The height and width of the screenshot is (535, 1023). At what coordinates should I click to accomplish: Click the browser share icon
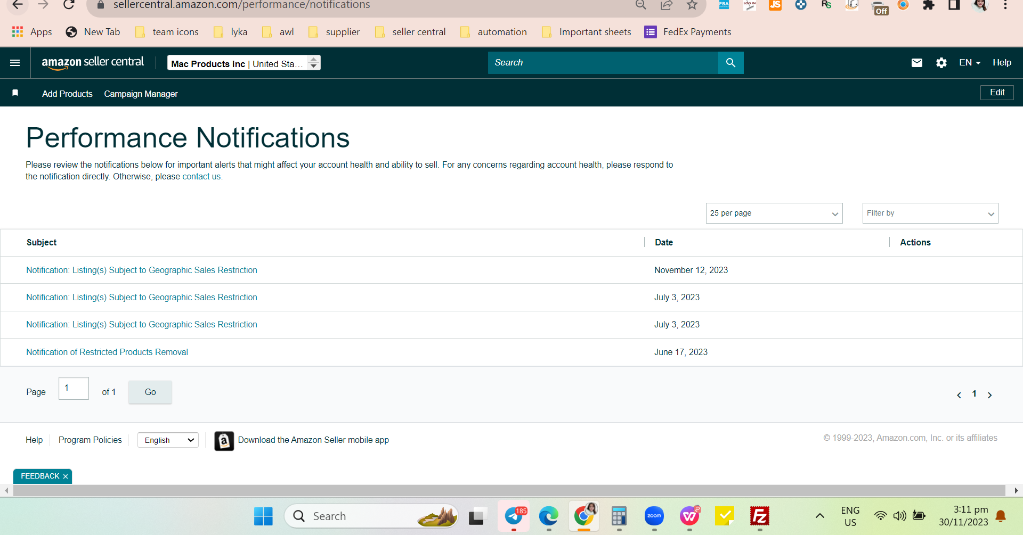pyautogui.click(x=666, y=5)
